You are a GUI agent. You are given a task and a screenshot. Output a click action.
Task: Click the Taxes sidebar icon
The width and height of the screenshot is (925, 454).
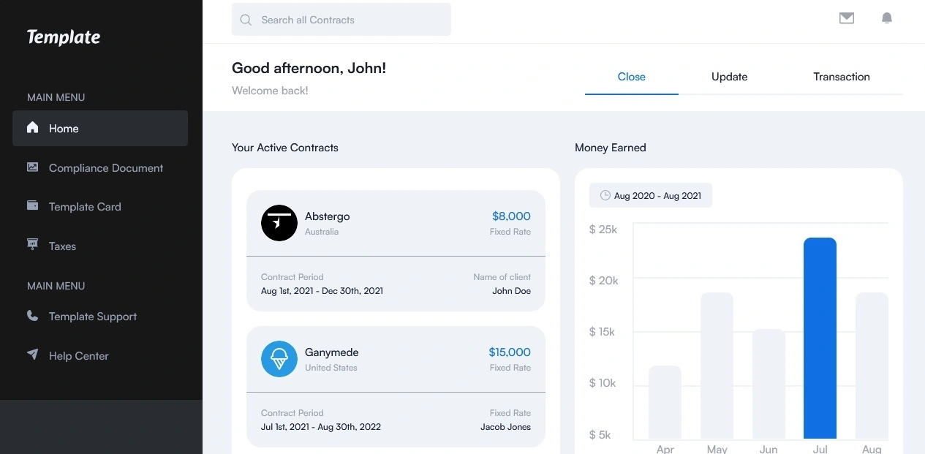pyautogui.click(x=32, y=245)
